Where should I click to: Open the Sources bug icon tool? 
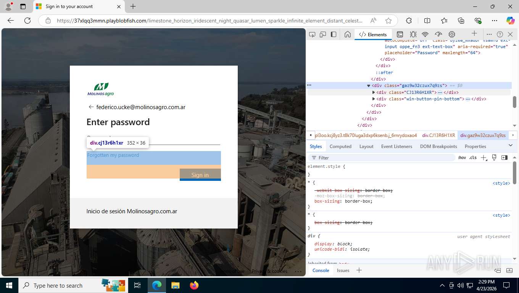coord(413,34)
